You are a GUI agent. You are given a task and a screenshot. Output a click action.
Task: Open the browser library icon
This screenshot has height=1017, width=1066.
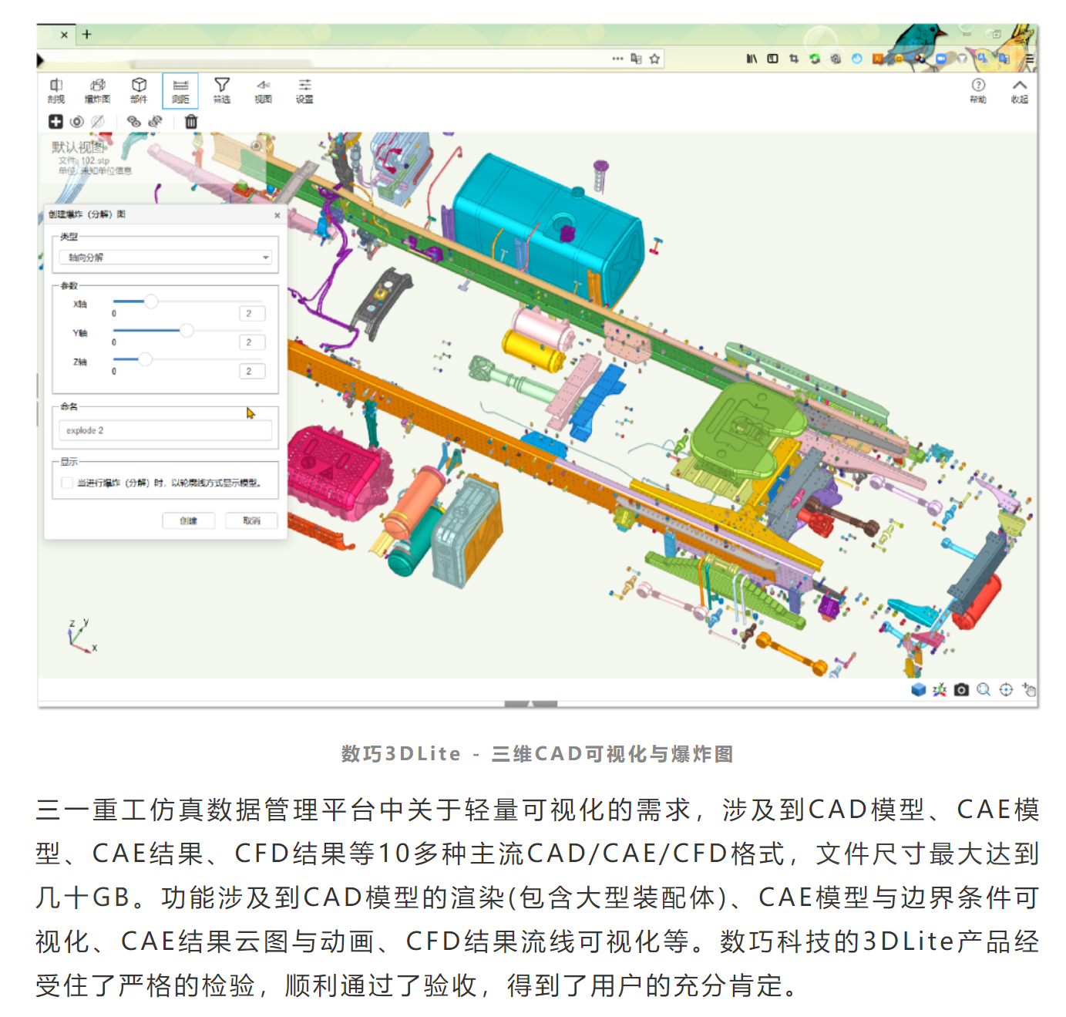752,59
